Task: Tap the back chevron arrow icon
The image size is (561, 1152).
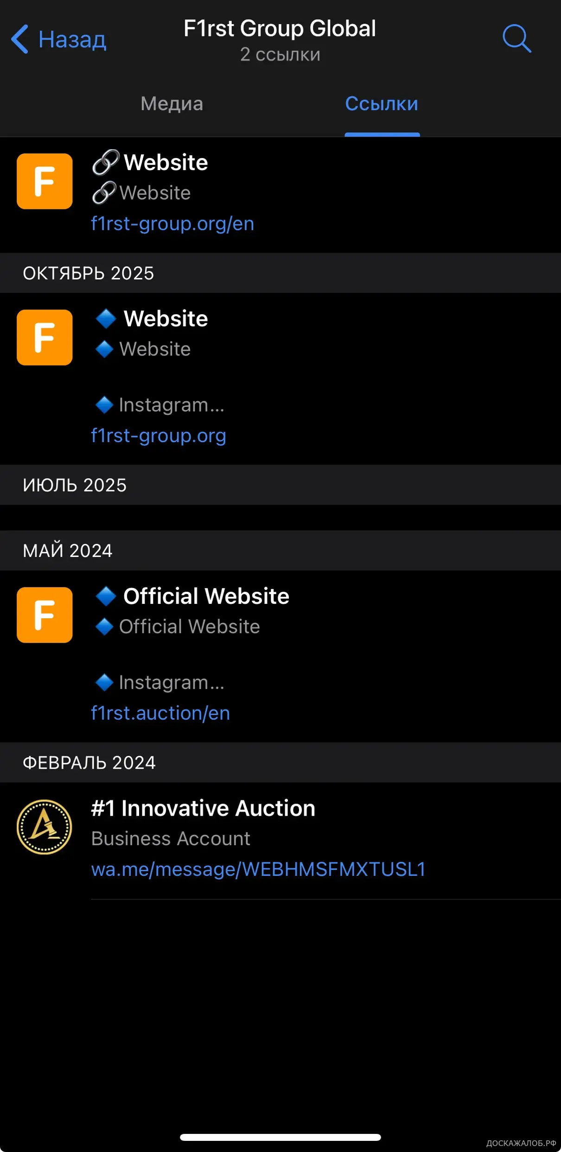Action: point(20,39)
